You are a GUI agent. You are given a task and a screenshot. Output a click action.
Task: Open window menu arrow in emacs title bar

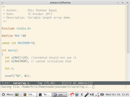point(2,3)
